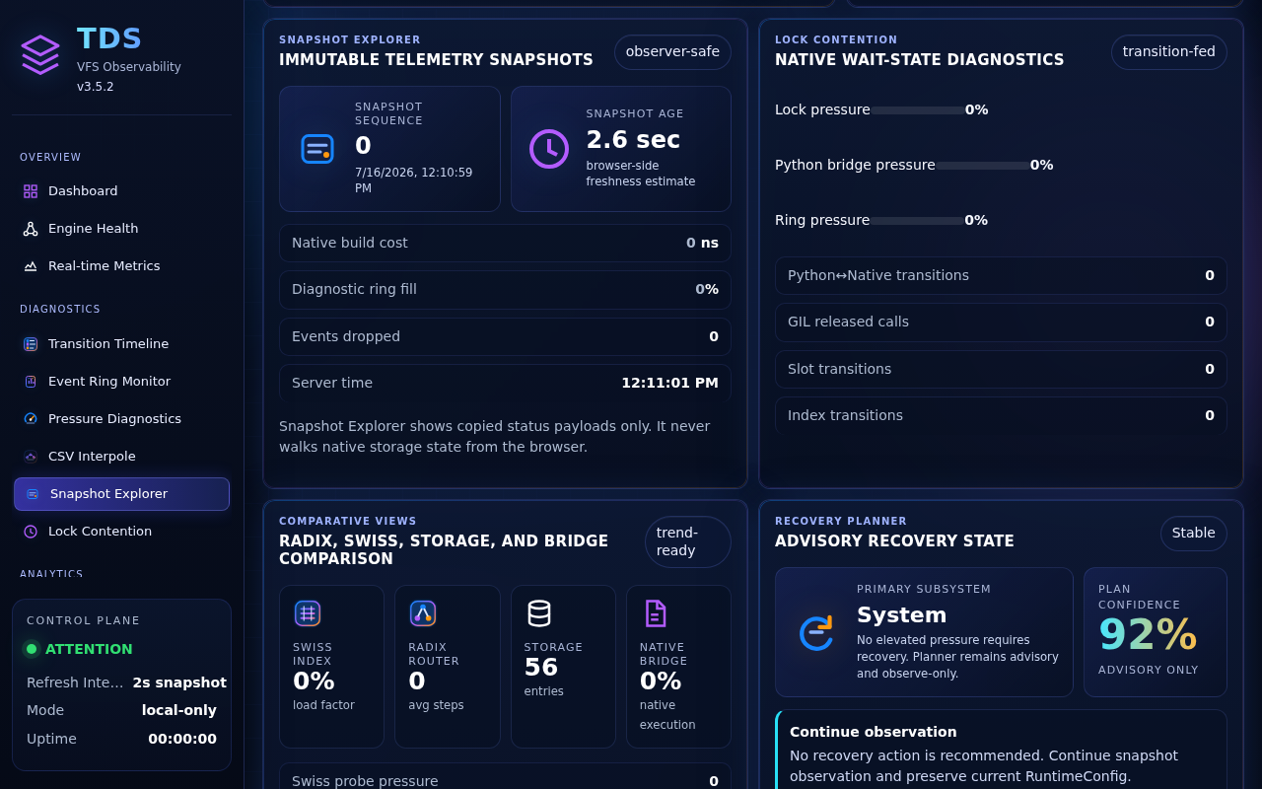
Task: Select Snapshot Explorer menu item
Action: click(121, 494)
